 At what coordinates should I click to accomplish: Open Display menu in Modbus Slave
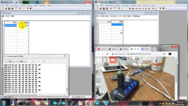[x=29, y=6]
